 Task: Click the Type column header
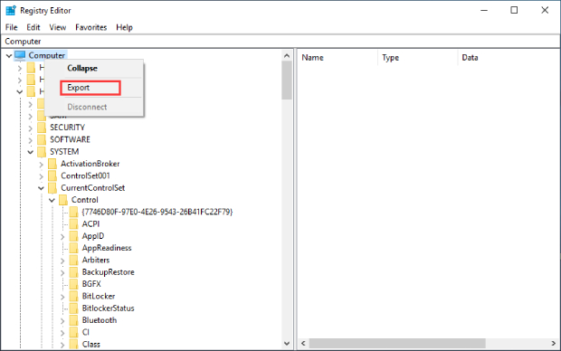(x=417, y=58)
